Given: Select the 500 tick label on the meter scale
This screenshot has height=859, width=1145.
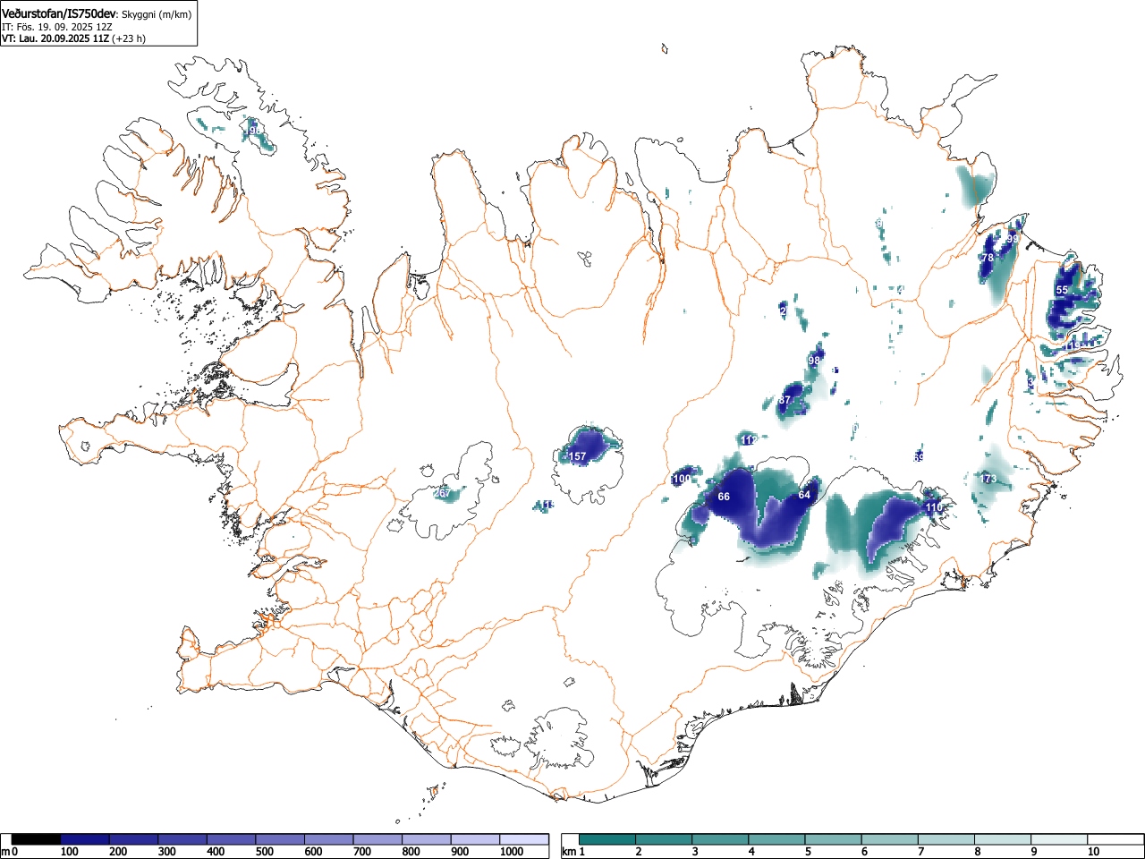Looking at the screenshot, I should click(264, 852).
